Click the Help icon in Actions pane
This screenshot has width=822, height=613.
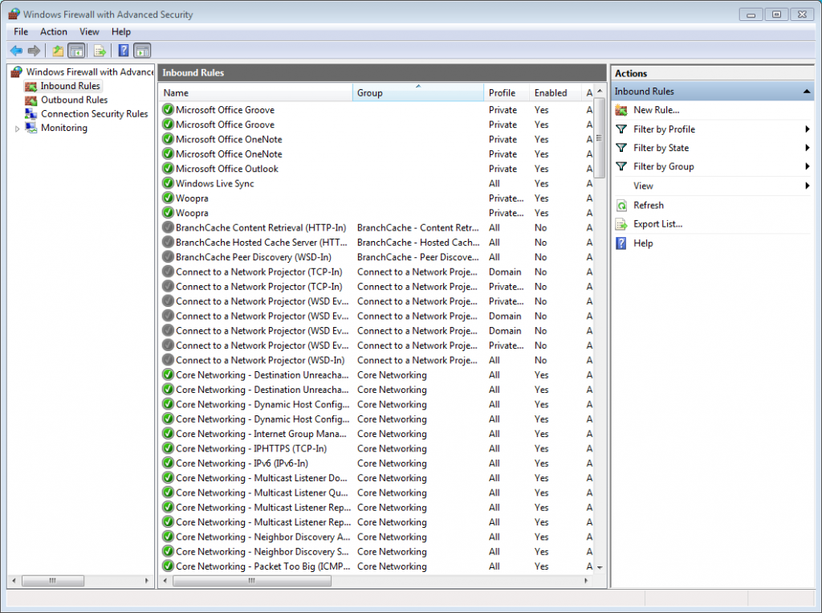click(622, 243)
